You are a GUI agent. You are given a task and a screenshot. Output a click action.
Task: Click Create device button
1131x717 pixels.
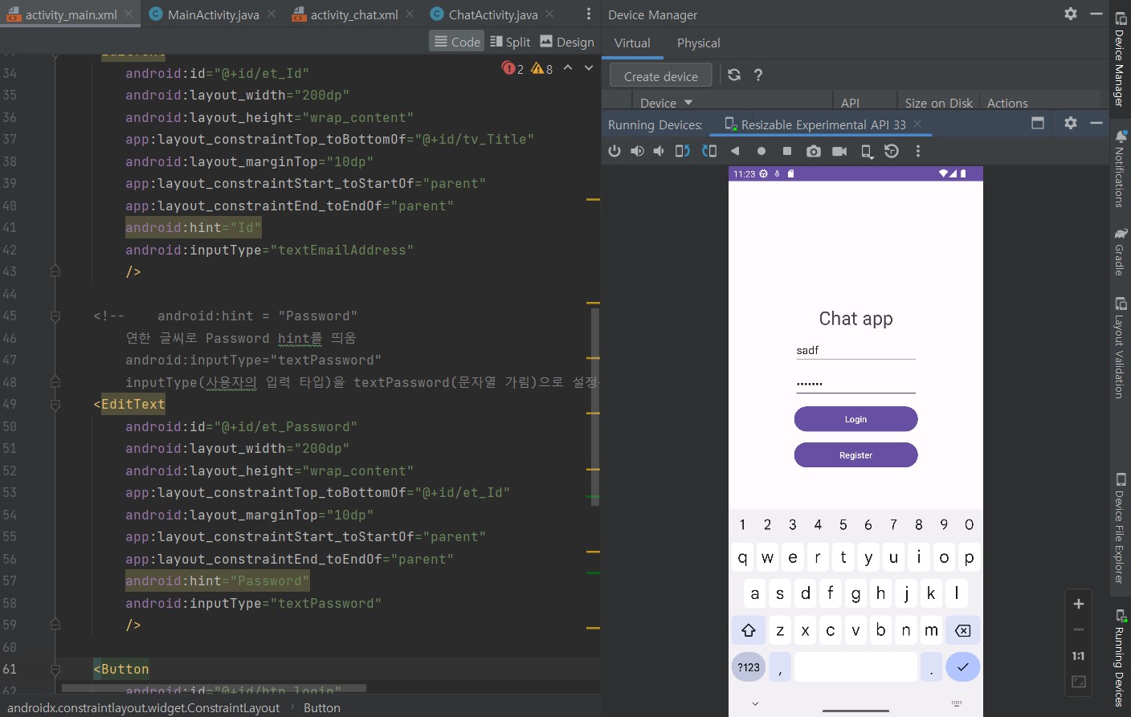tap(661, 76)
